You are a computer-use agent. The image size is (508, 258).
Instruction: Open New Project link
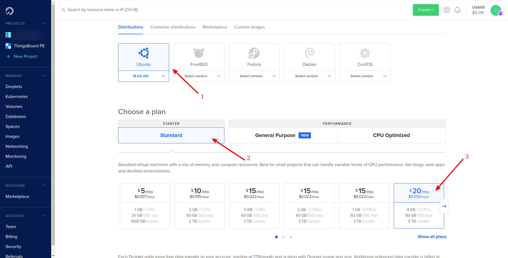(x=26, y=56)
